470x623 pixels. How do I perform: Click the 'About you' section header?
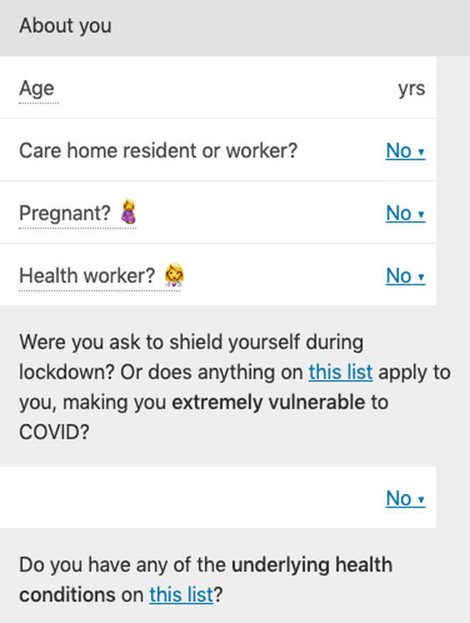66,26
